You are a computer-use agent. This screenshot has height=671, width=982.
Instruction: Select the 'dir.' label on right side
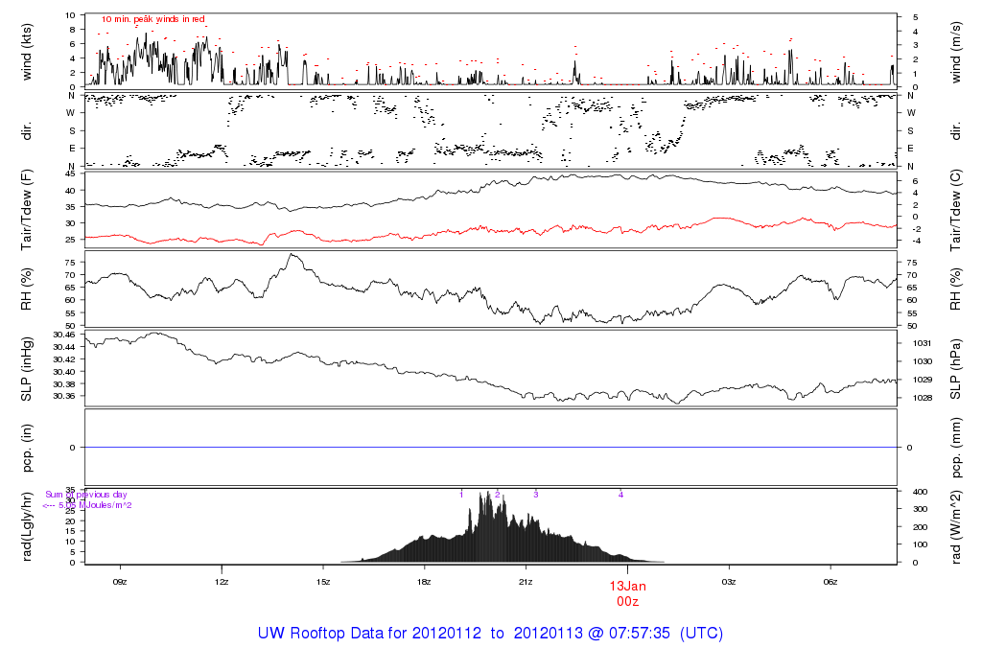tap(956, 132)
